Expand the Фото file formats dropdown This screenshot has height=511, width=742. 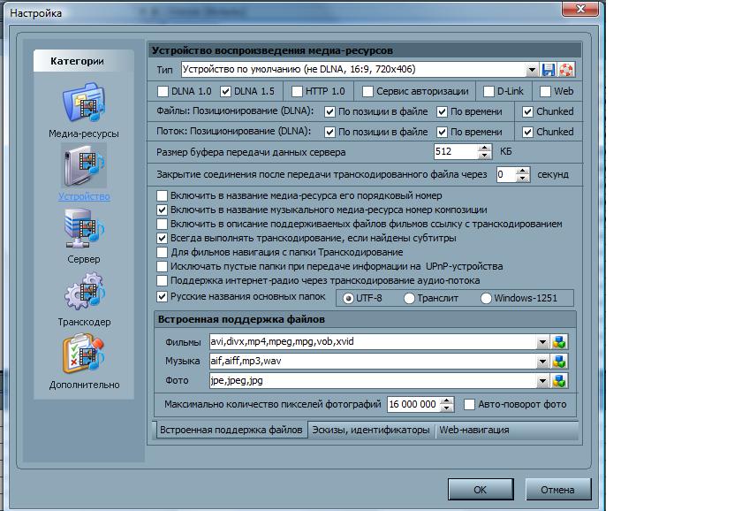click(541, 381)
